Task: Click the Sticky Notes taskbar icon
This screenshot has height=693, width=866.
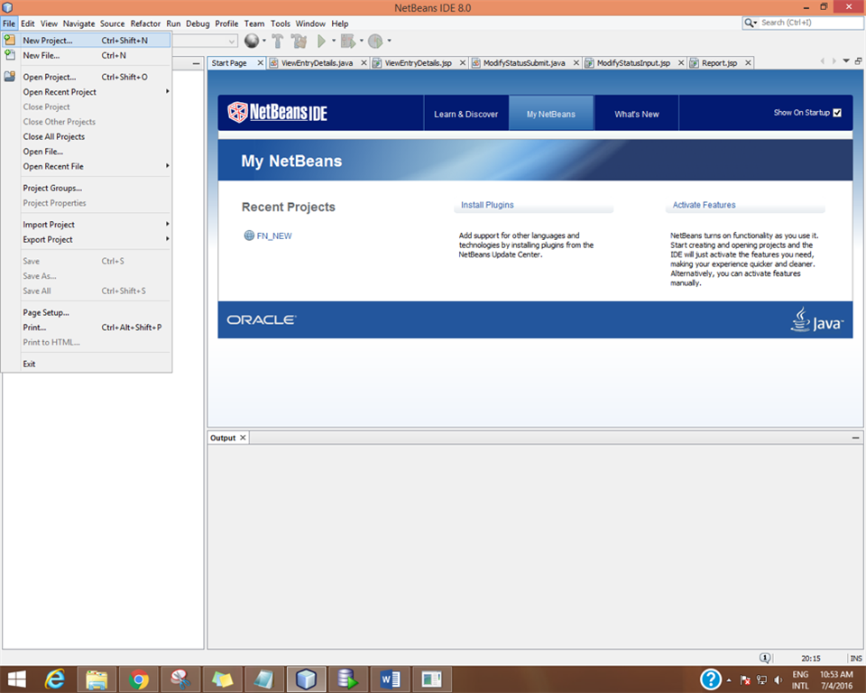Action: 222,679
